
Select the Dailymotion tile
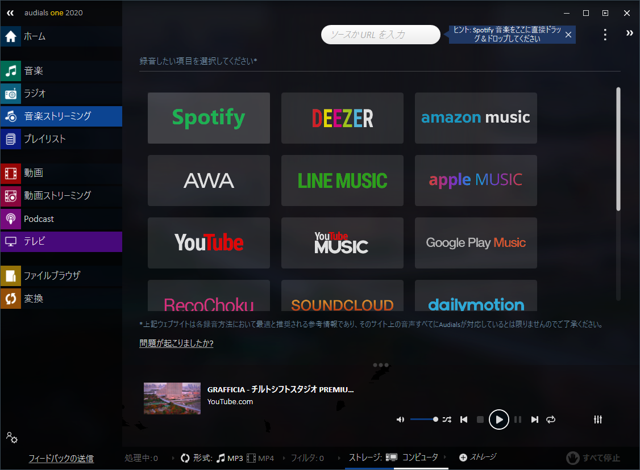coord(476,296)
